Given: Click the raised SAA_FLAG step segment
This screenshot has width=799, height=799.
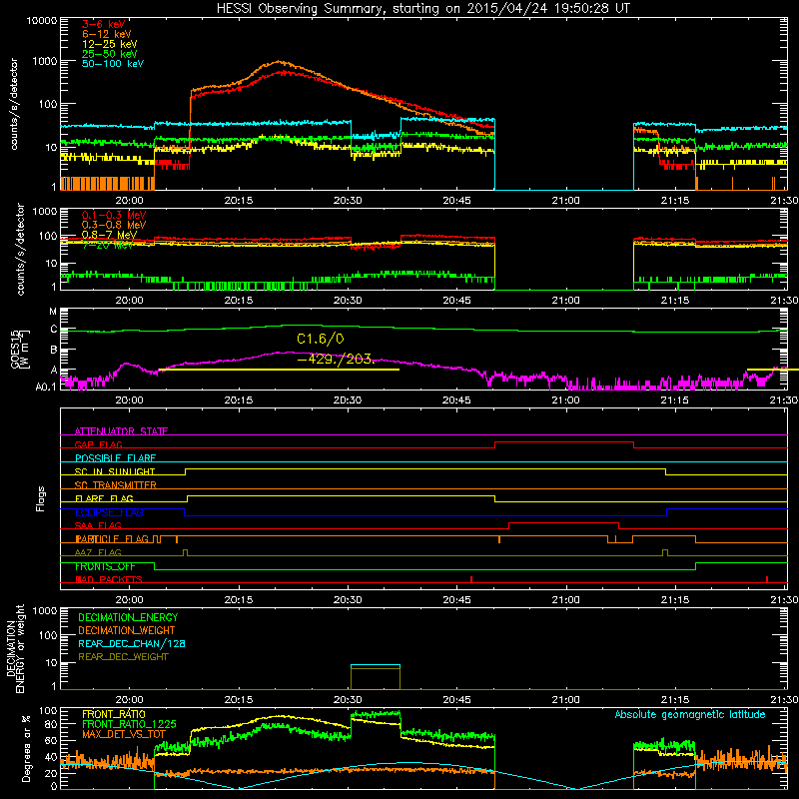Looking at the screenshot, I should (564, 522).
